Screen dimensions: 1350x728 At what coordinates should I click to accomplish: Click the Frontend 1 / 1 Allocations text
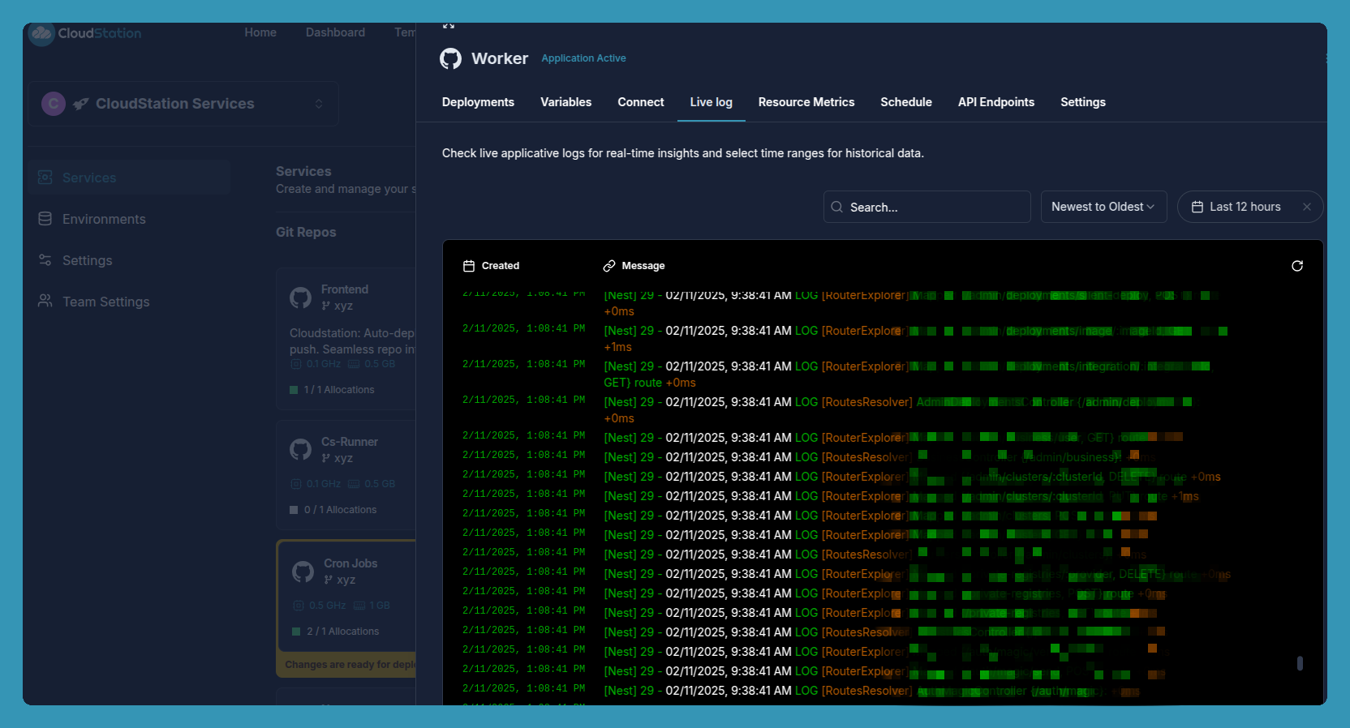click(x=339, y=390)
